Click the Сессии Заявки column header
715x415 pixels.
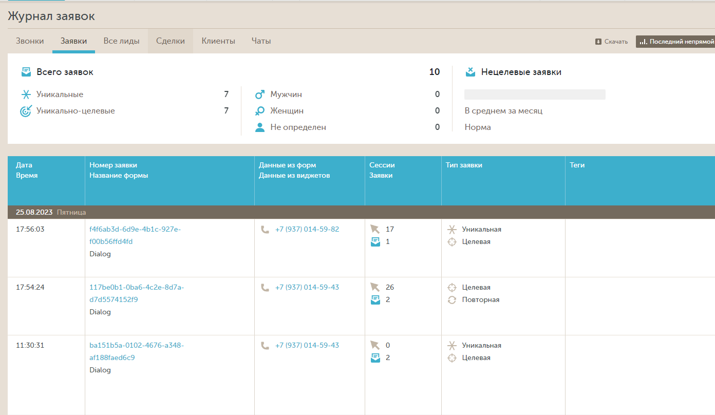point(403,181)
